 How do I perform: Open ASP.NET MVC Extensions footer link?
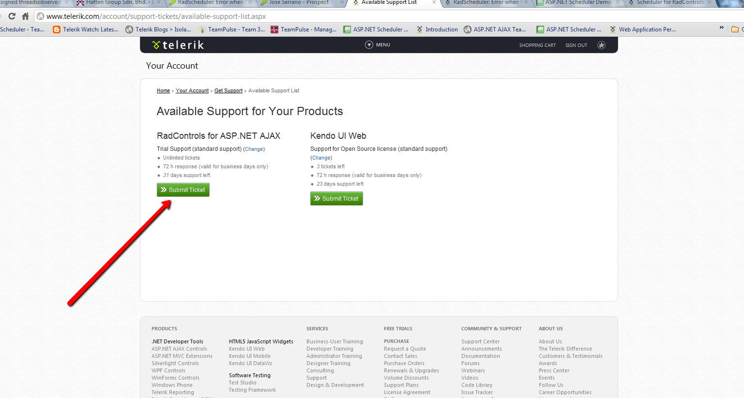[x=182, y=356]
